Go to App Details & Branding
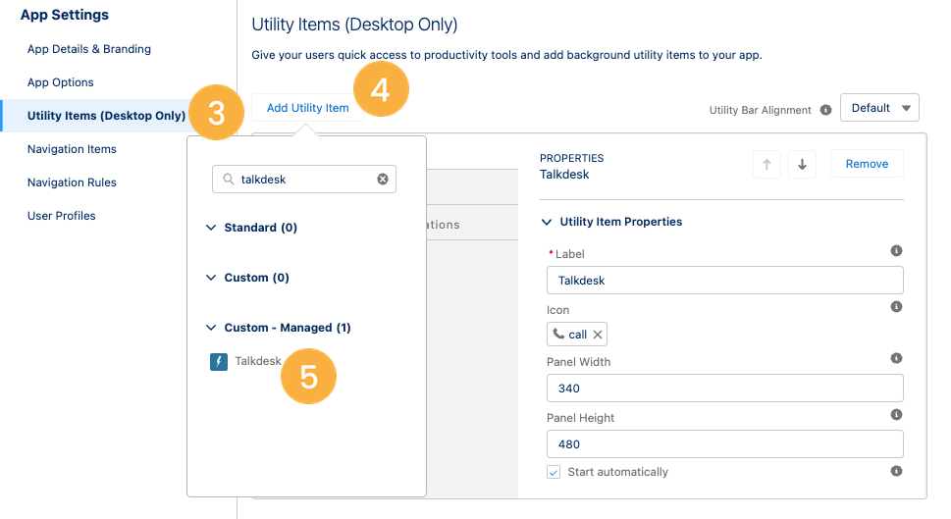This screenshot has height=519, width=951. click(89, 49)
